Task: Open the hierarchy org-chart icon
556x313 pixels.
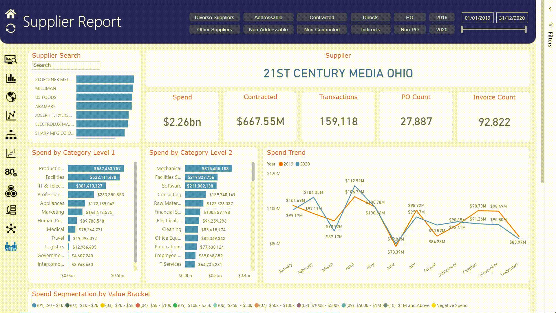Action: pos(11,135)
